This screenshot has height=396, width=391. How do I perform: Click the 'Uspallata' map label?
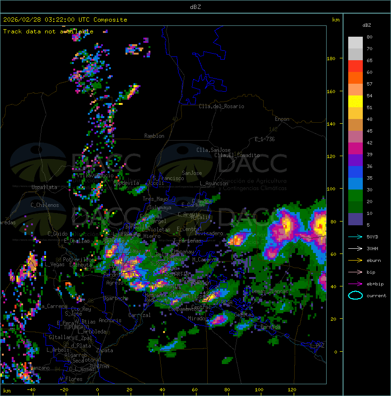[x=44, y=187]
